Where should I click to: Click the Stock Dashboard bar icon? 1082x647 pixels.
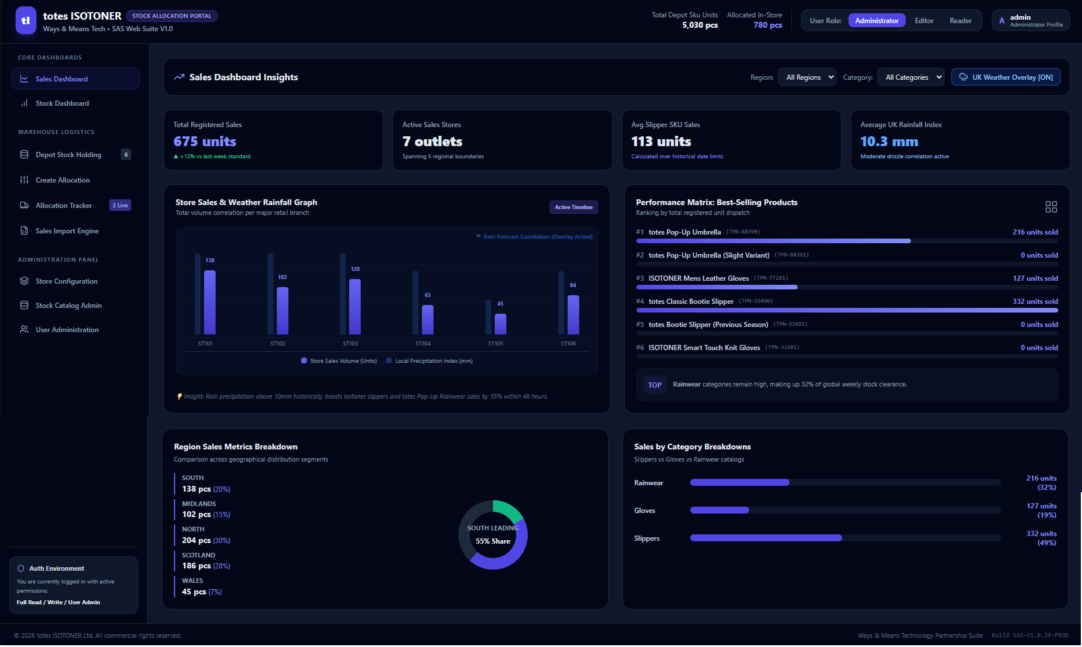pyautogui.click(x=24, y=103)
